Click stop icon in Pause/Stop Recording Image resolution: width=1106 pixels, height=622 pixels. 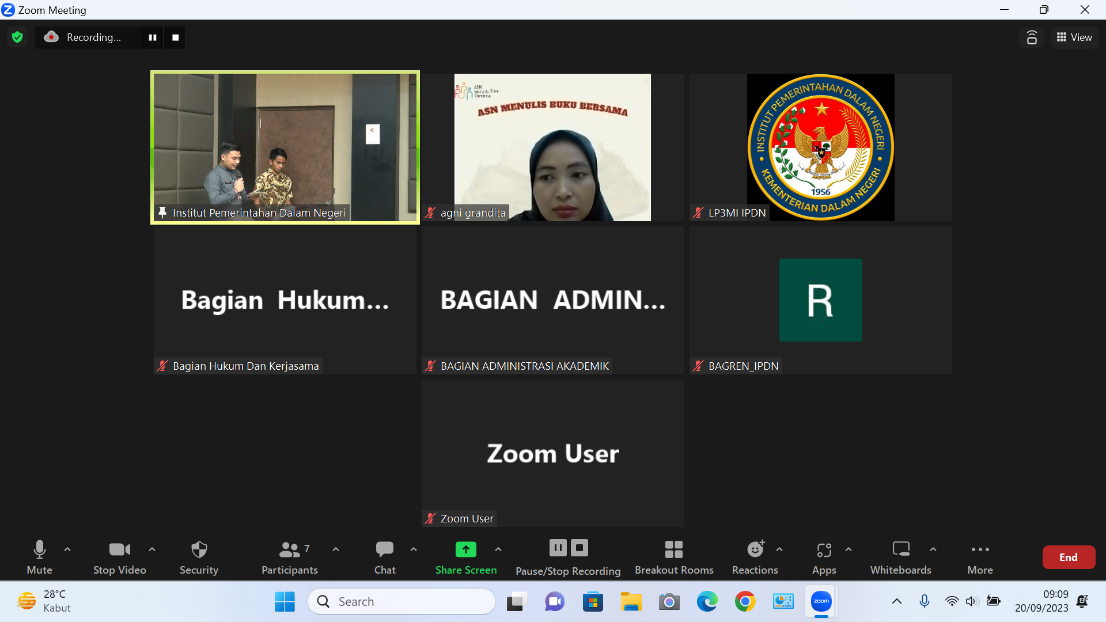click(x=579, y=548)
